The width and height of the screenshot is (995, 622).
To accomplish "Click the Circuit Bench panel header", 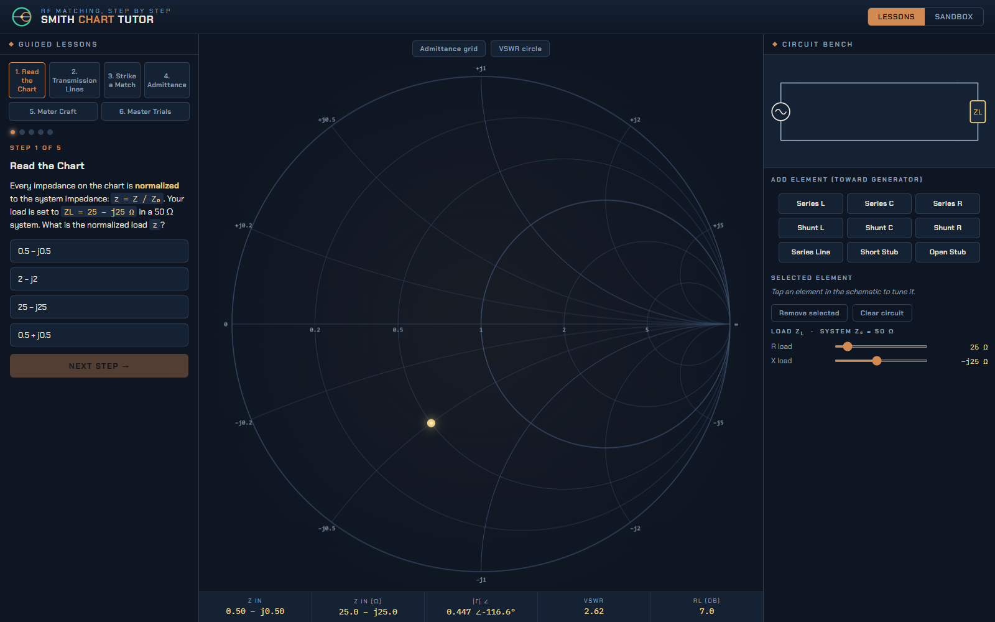I will point(817,44).
